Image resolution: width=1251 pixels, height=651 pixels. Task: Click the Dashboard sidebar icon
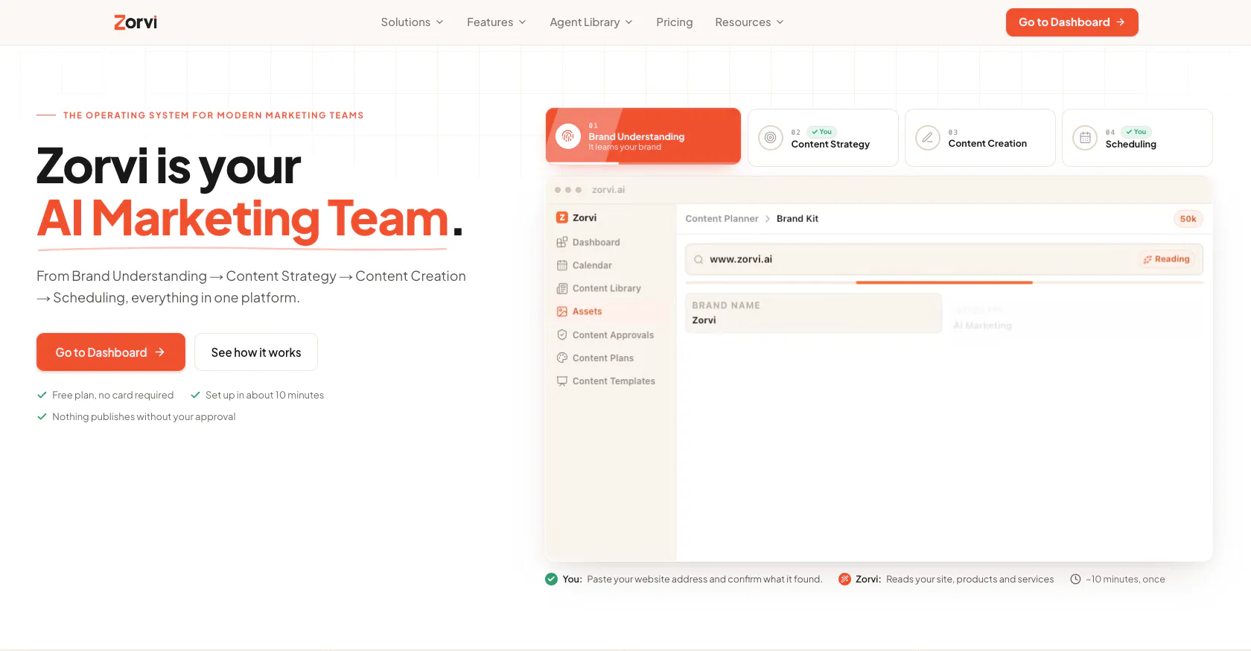click(x=562, y=242)
